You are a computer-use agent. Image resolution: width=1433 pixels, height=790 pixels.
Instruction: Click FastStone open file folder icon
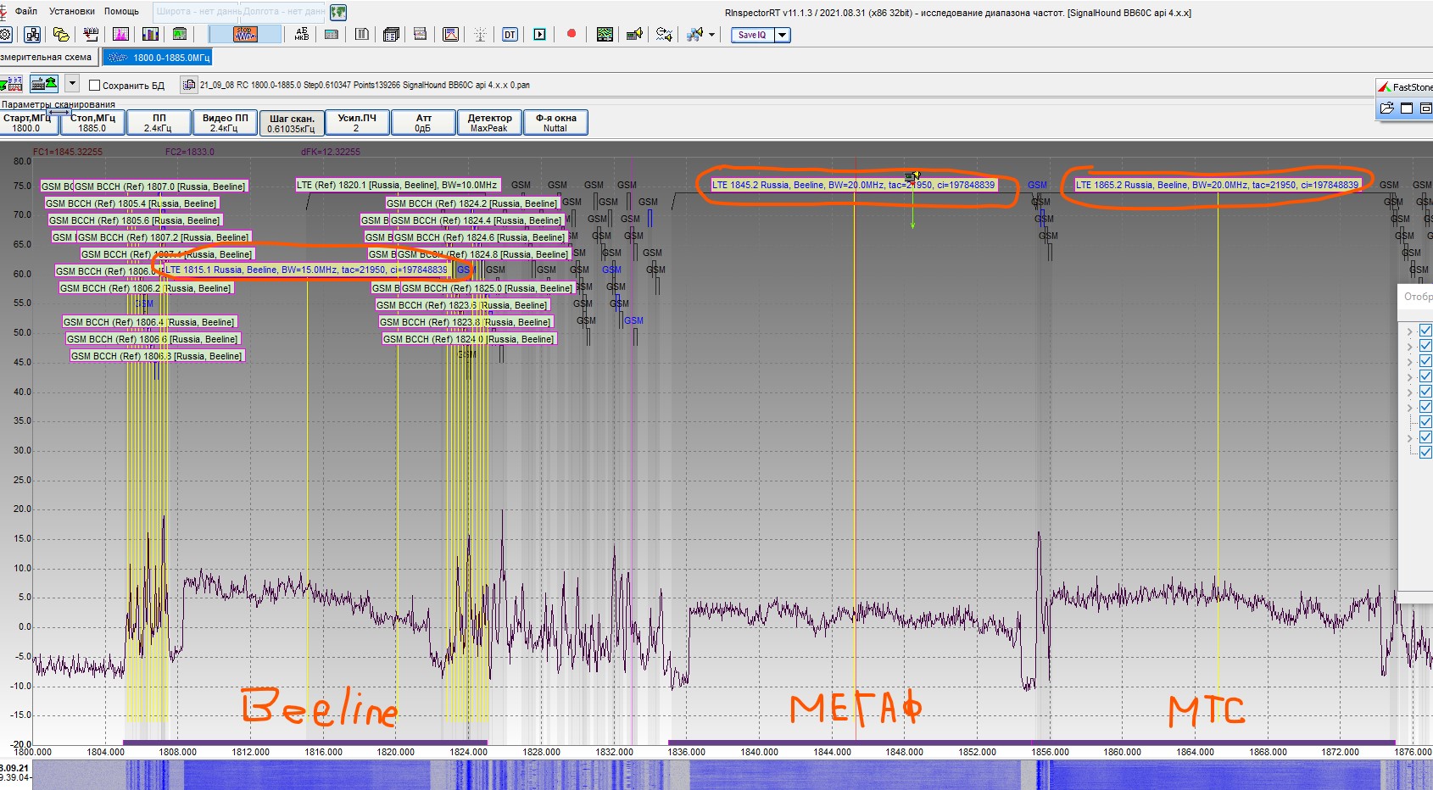[x=1387, y=108]
